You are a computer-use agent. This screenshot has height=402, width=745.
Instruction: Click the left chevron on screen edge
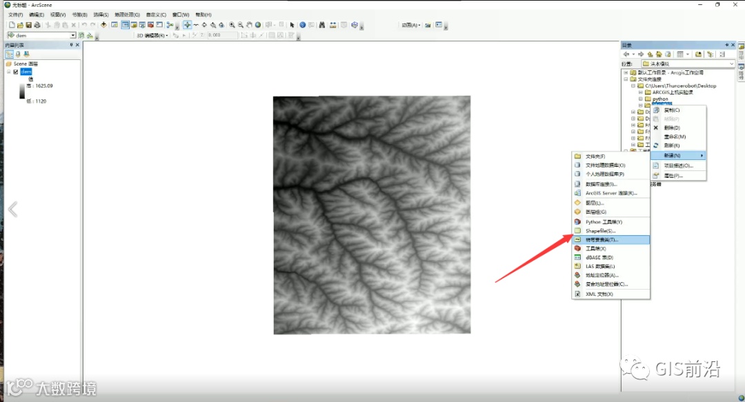pyautogui.click(x=13, y=209)
